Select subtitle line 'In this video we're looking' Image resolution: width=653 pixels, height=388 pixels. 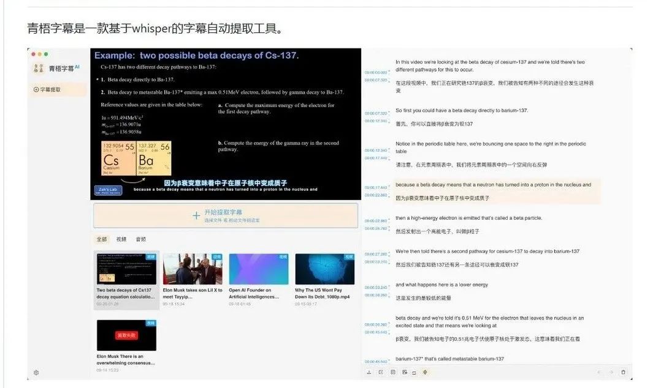(490, 65)
